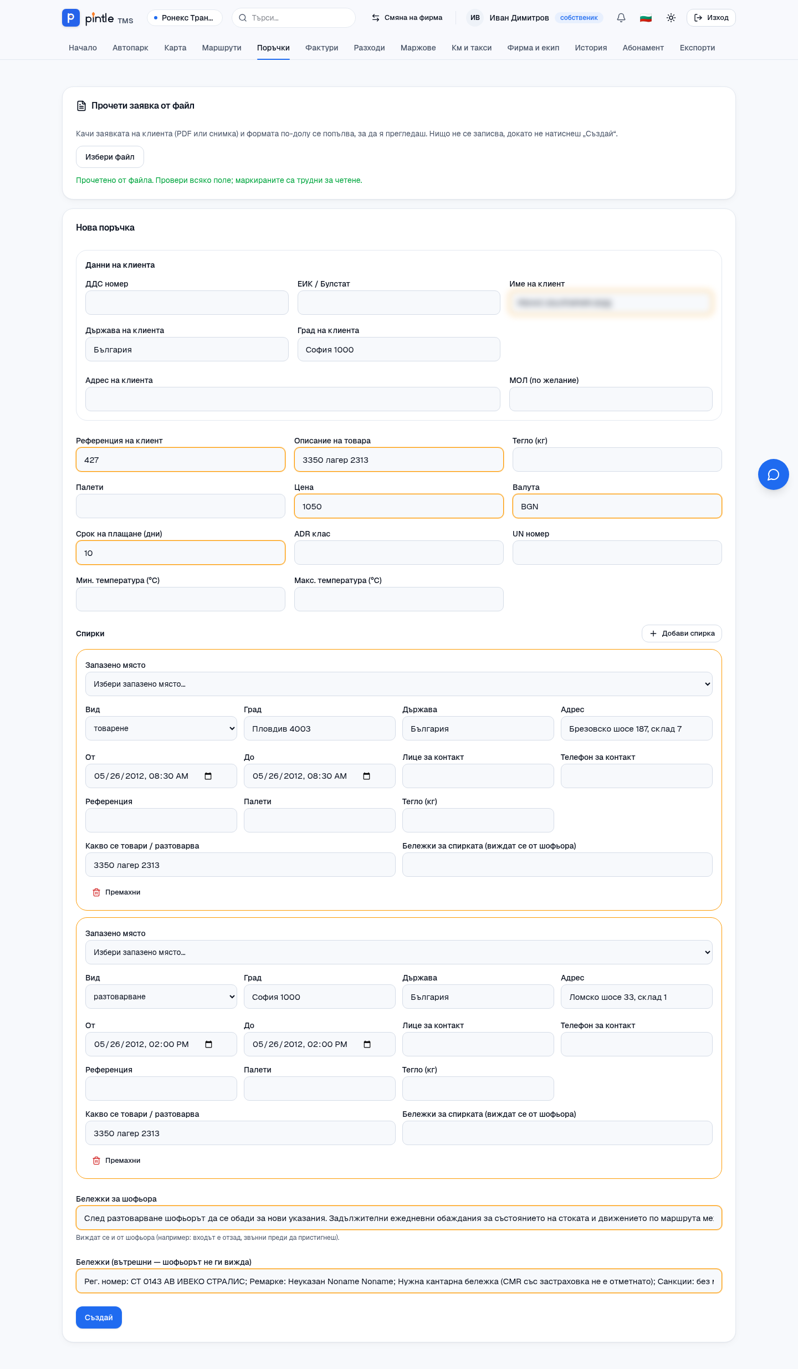The height and width of the screenshot is (1369, 798).
Task: Open calendar picker for second stop До date
Action: 367,1044
